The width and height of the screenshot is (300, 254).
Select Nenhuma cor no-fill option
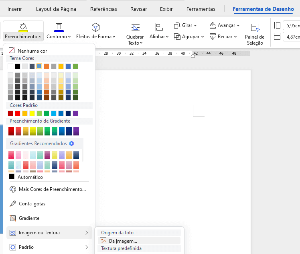pos(32,51)
